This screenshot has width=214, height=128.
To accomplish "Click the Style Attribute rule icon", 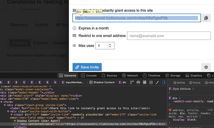I will pyautogui.click(x=170, y=89).
